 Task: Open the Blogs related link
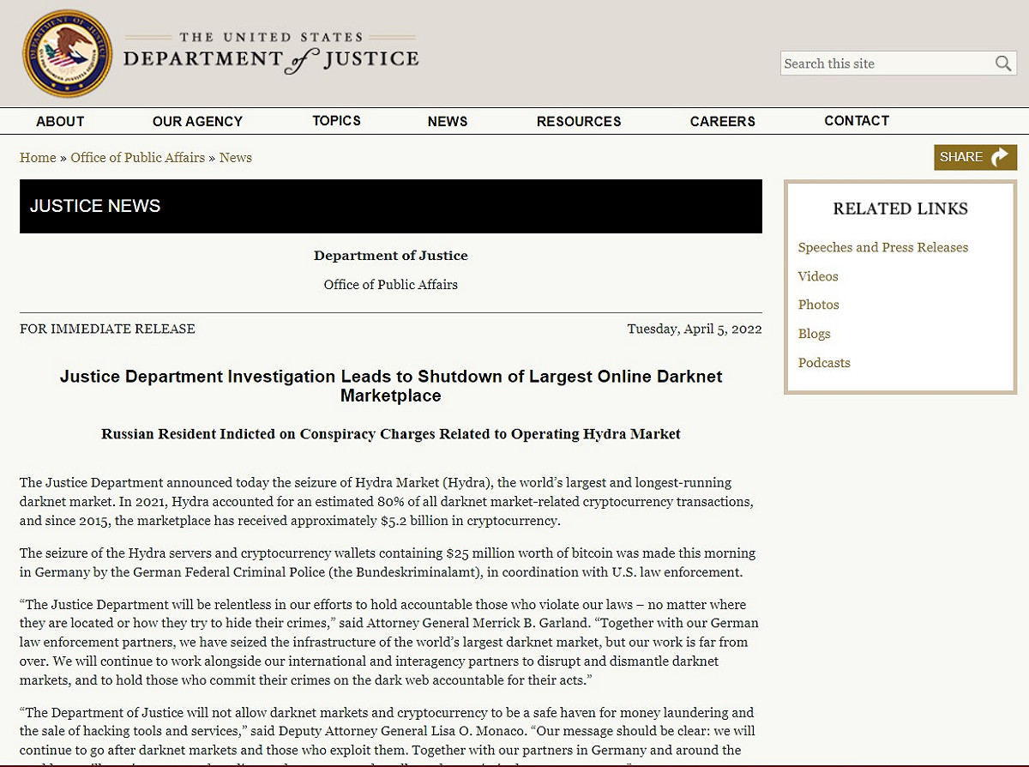tap(815, 334)
